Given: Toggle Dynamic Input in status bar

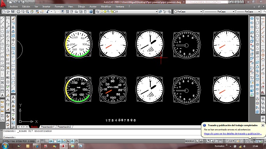Looking at the screenshot, I should coord(68,141).
